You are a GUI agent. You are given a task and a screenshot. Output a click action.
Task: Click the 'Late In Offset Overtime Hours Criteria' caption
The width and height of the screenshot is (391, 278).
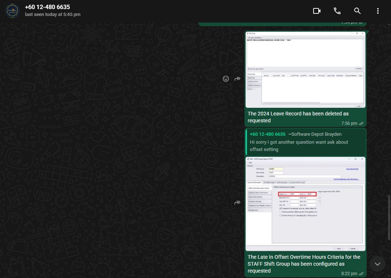click(x=304, y=264)
